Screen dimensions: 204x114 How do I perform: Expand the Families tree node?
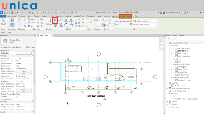coord(167,102)
